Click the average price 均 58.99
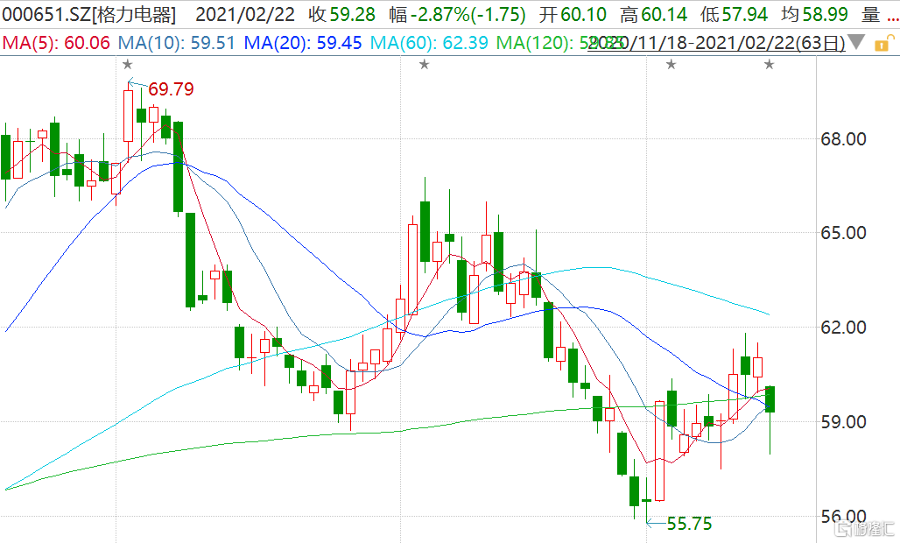The height and width of the screenshot is (543, 900). pyautogui.click(x=814, y=14)
